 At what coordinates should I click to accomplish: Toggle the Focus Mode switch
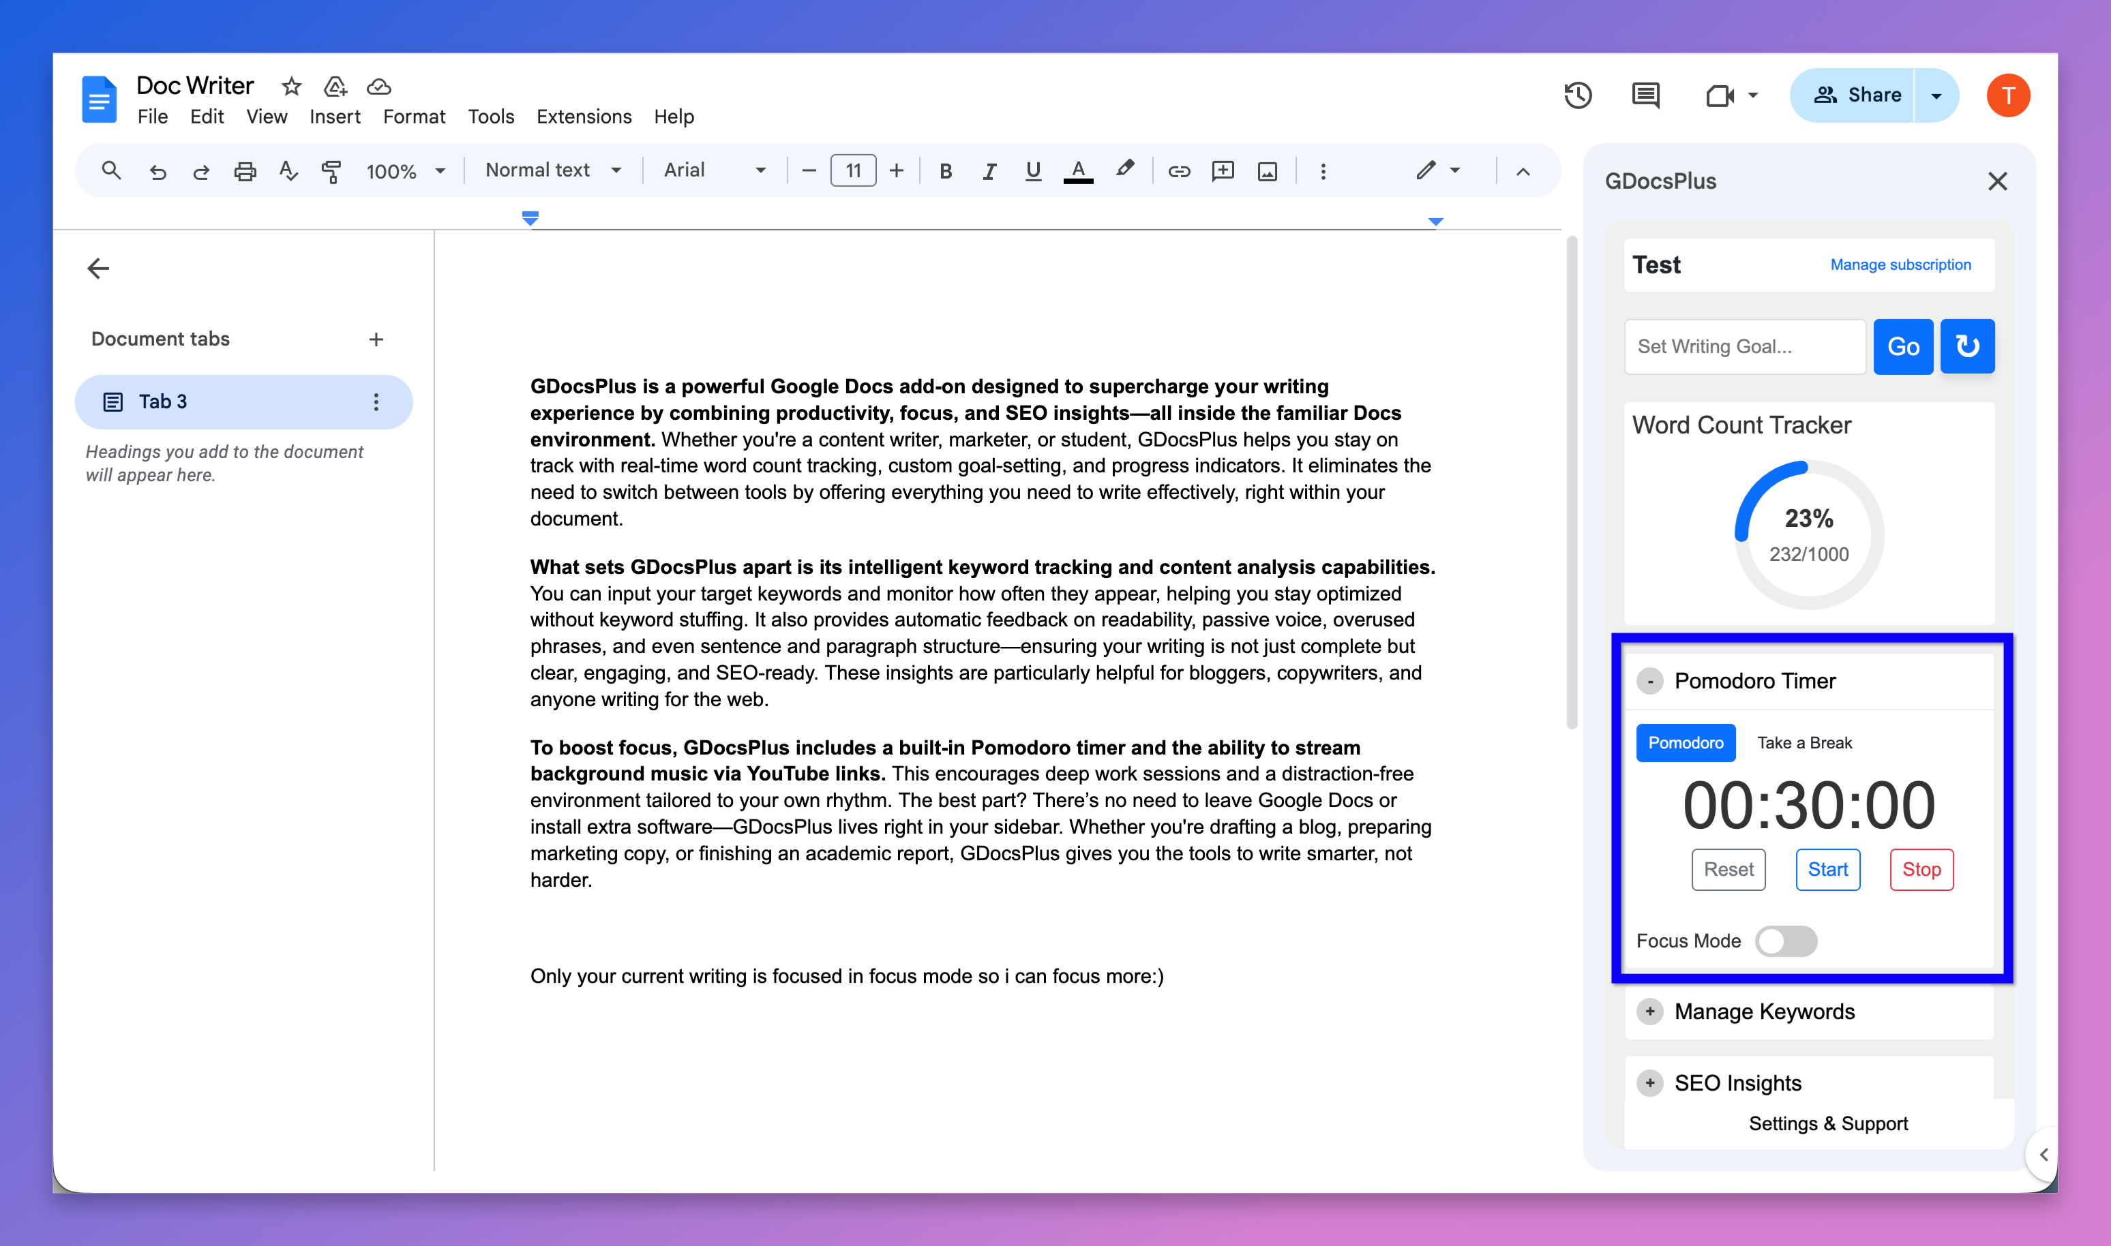click(x=1786, y=941)
